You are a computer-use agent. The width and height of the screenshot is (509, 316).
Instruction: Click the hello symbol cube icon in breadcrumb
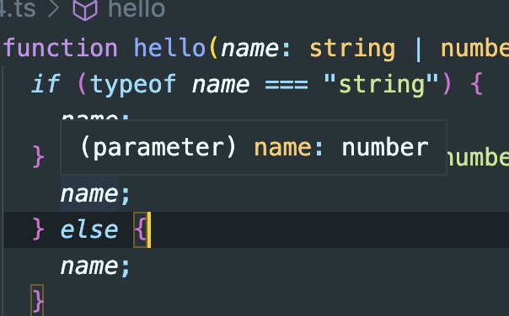pyautogui.click(x=85, y=9)
